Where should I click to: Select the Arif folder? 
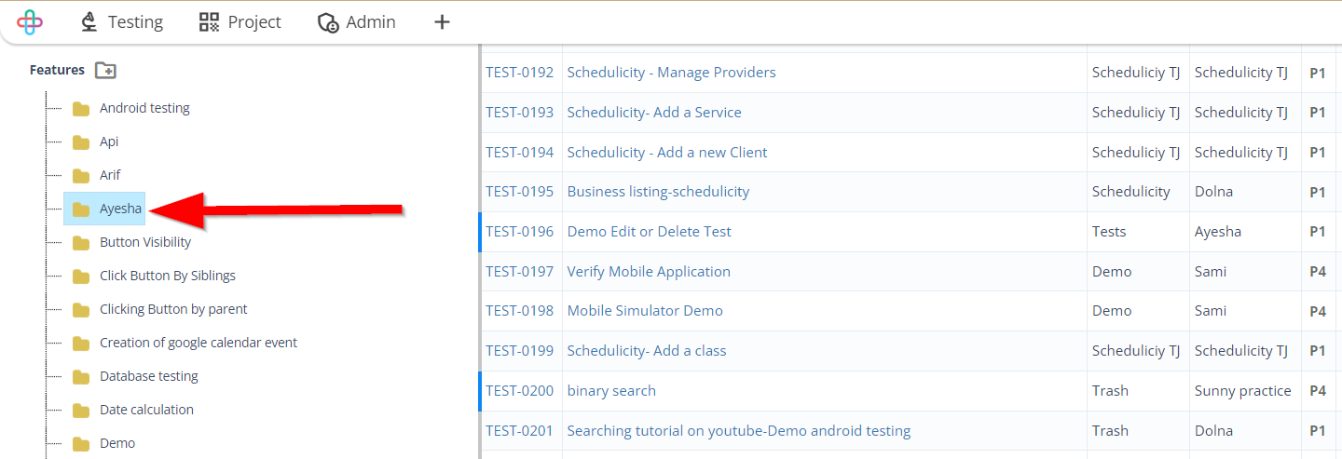click(x=110, y=175)
